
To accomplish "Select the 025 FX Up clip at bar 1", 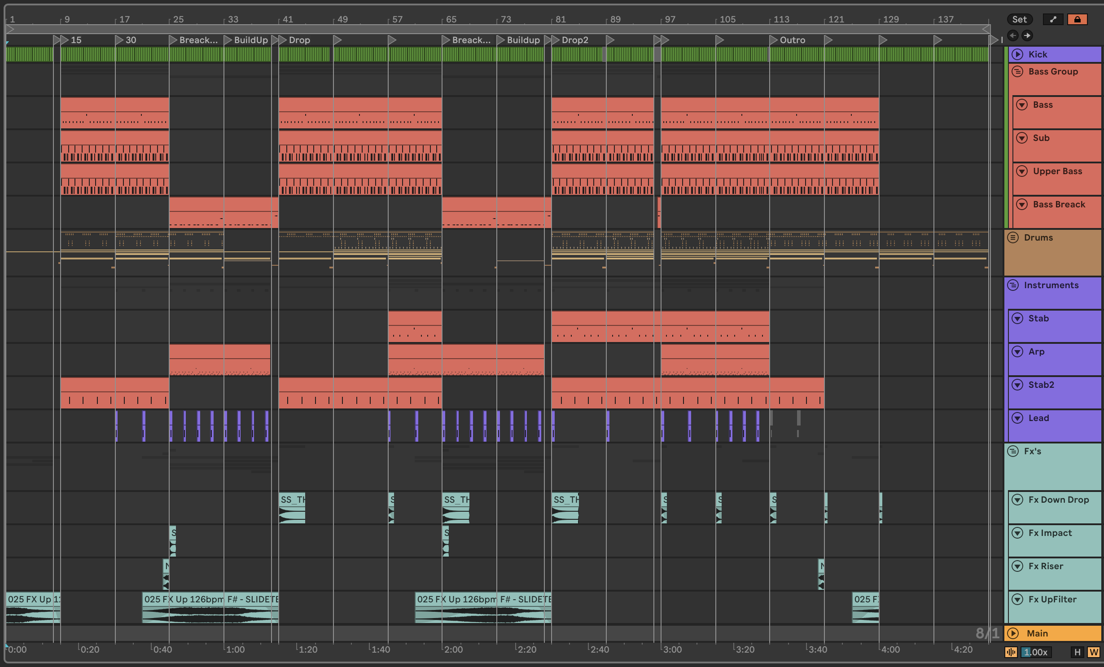I will 33,607.
